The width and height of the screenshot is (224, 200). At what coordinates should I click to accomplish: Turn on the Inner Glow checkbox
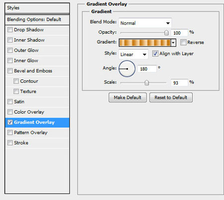[10, 61]
